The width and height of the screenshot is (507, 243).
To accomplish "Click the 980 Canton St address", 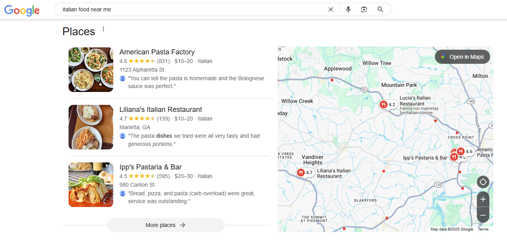I will [x=137, y=185].
